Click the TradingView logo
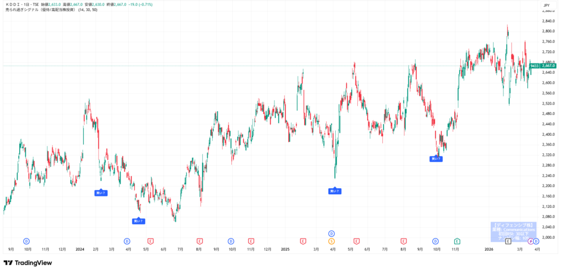 (x=27, y=263)
